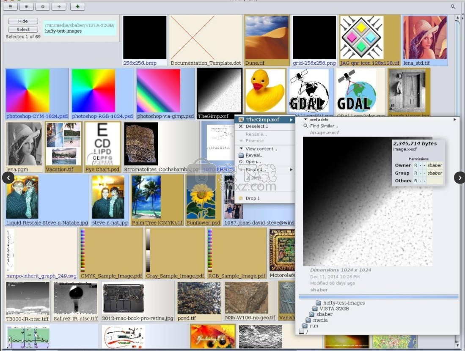The width and height of the screenshot is (465, 351).
Task: Select the run folder in the tree
Action: [x=310, y=326]
